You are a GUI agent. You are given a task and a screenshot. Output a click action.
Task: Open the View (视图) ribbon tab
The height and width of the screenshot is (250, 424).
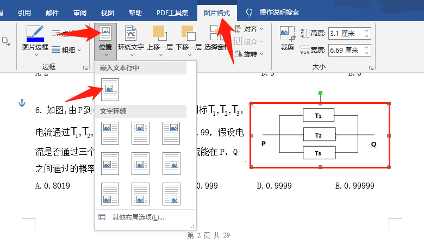point(108,12)
